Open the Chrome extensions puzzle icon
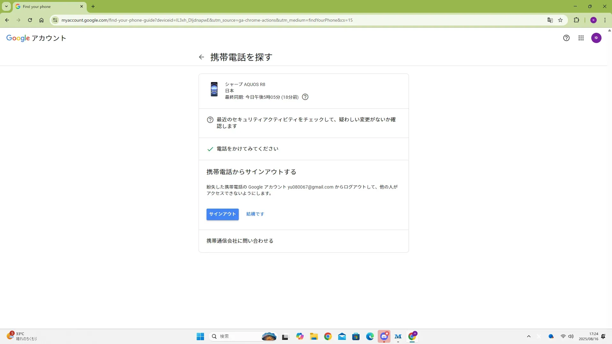 pos(576,20)
